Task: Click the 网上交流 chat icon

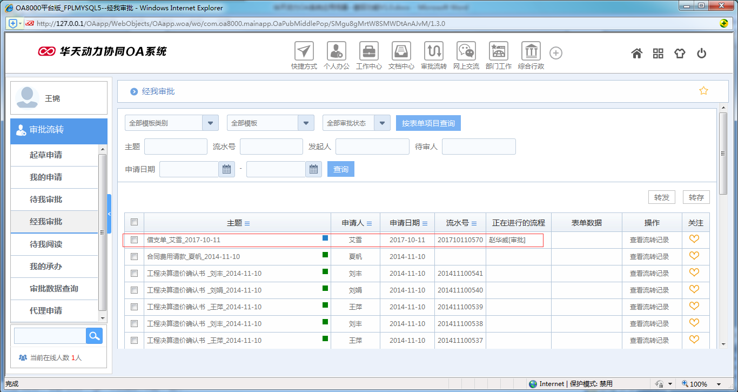Action: coord(466,51)
